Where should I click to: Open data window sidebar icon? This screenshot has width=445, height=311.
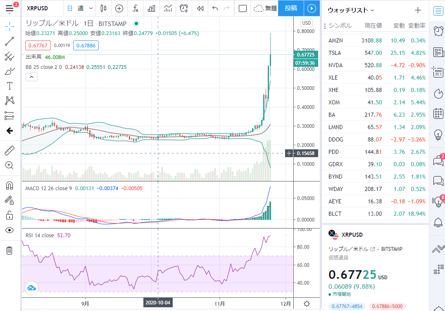coord(438,72)
